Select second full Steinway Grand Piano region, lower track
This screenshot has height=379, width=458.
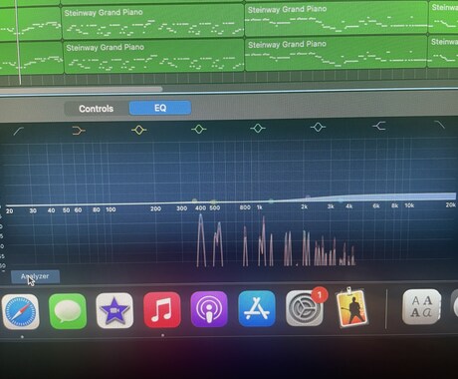[x=337, y=53]
